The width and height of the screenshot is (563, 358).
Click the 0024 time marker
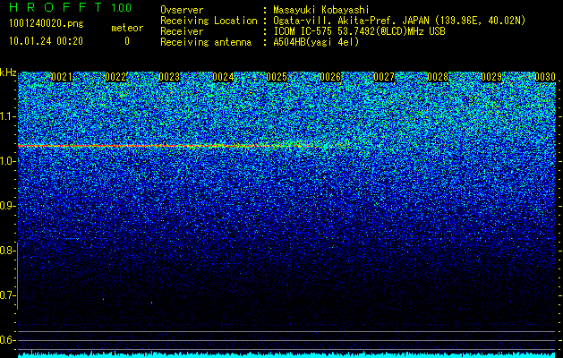223,77
